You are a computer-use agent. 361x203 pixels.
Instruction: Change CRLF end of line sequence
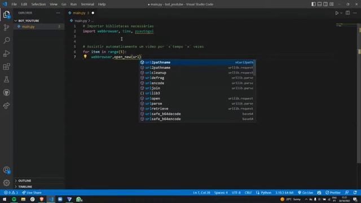[248, 192]
